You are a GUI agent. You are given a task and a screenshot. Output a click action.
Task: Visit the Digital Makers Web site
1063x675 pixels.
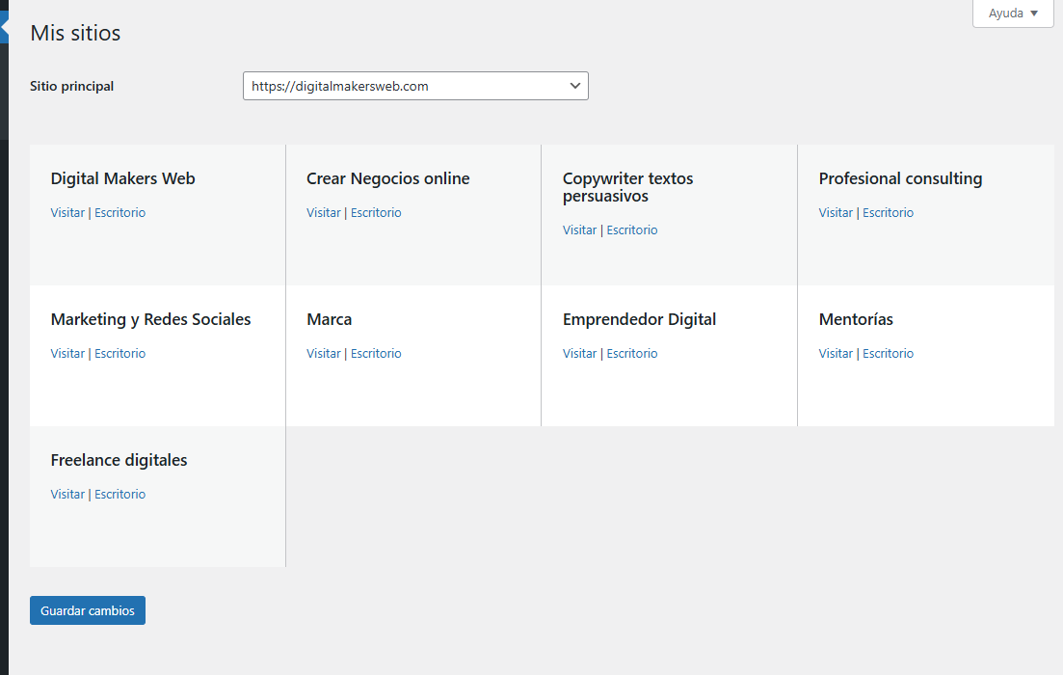[x=67, y=212]
